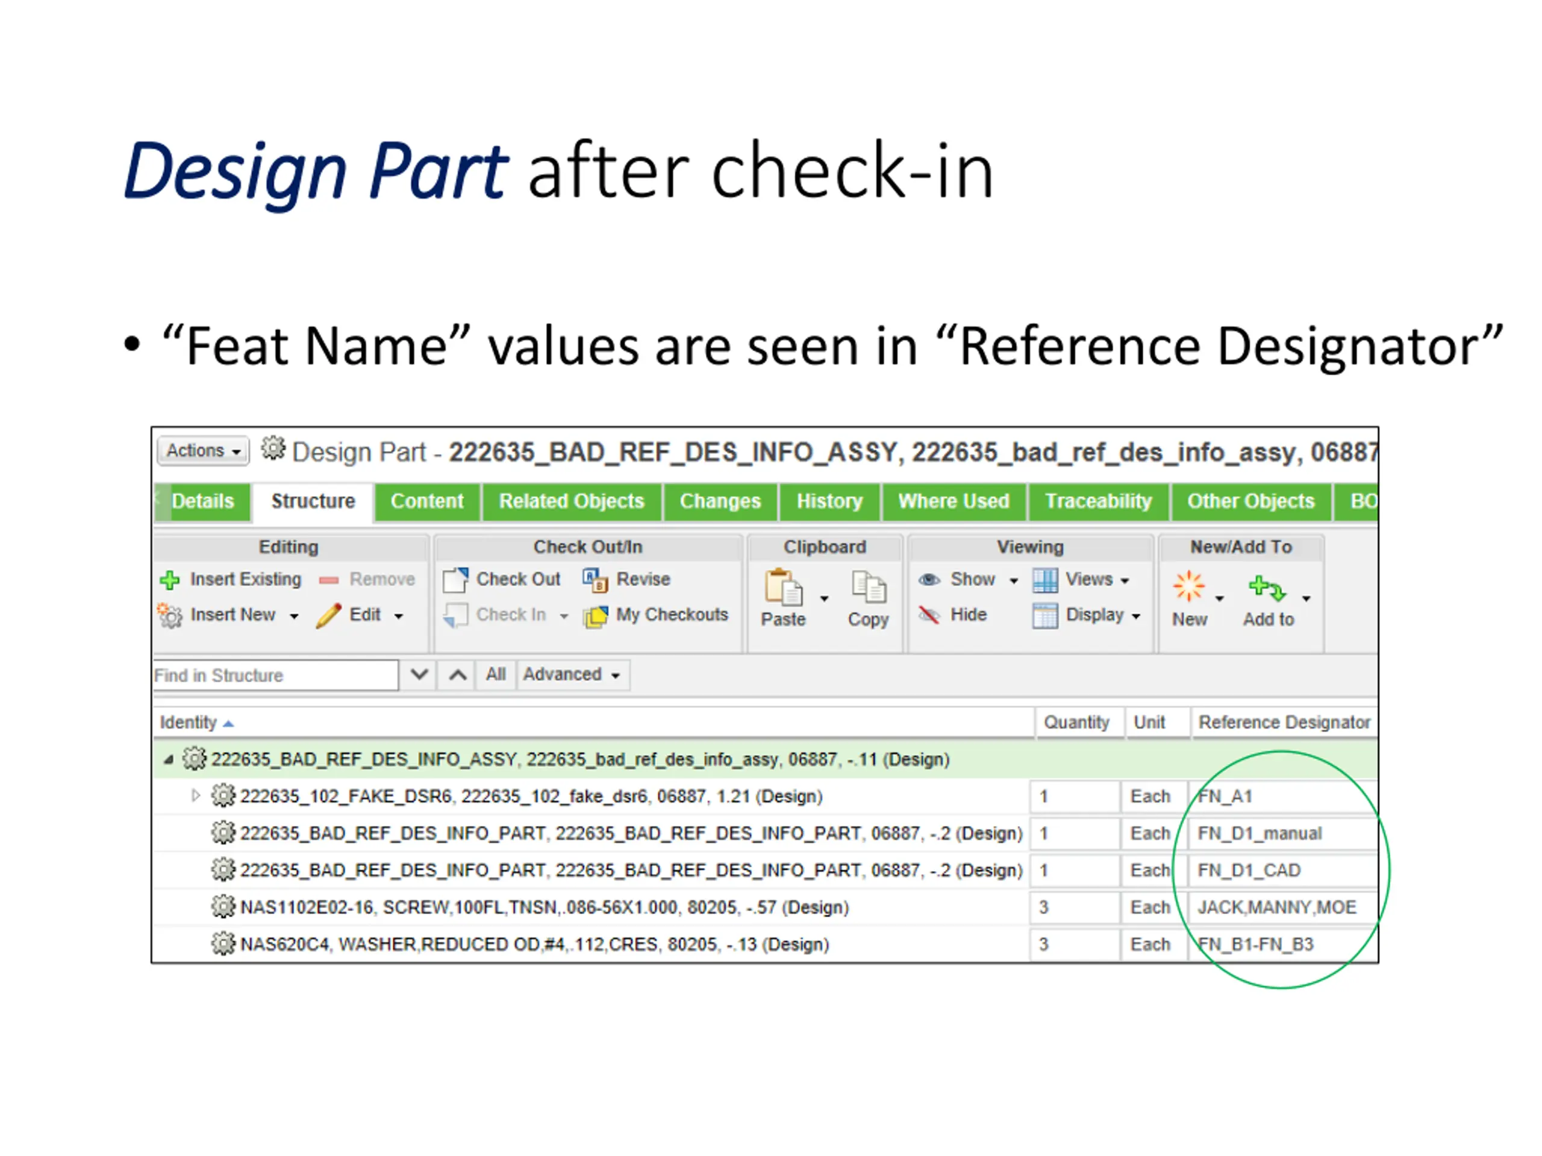
Task: Click the Find in Structure field
Action: click(x=275, y=675)
